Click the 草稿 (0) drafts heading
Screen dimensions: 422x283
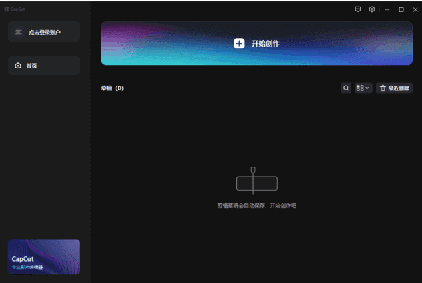pyautogui.click(x=112, y=88)
